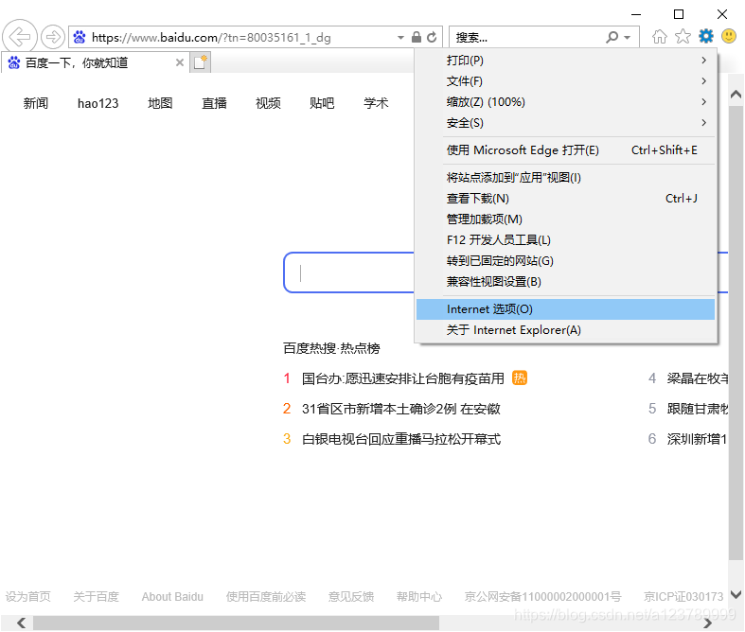Open the Home page icon
This screenshot has width=745, height=632.
coord(659,36)
